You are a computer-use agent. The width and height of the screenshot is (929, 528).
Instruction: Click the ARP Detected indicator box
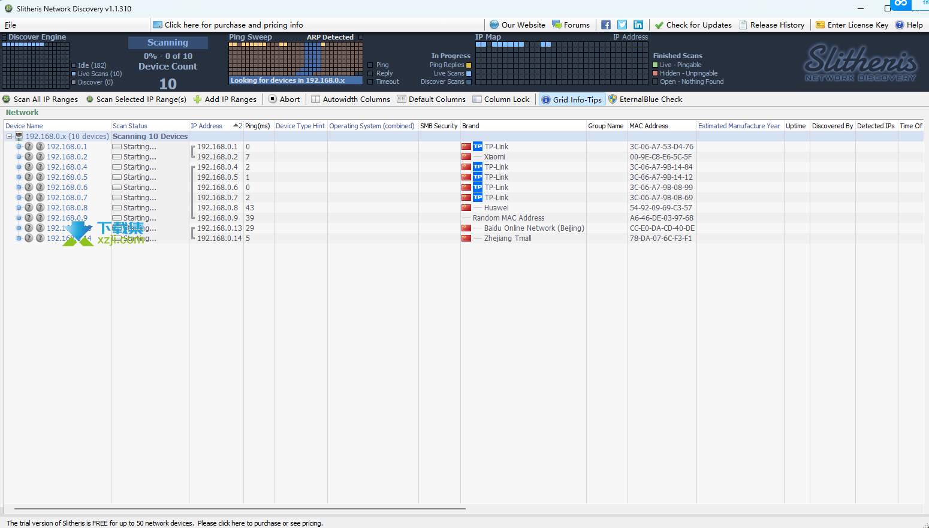click(x=361, y=37)
